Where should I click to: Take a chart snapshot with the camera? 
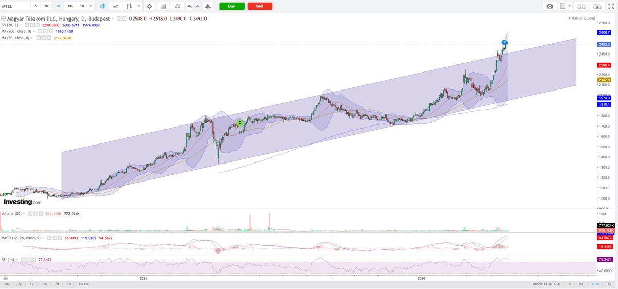[x=550, y=6]
